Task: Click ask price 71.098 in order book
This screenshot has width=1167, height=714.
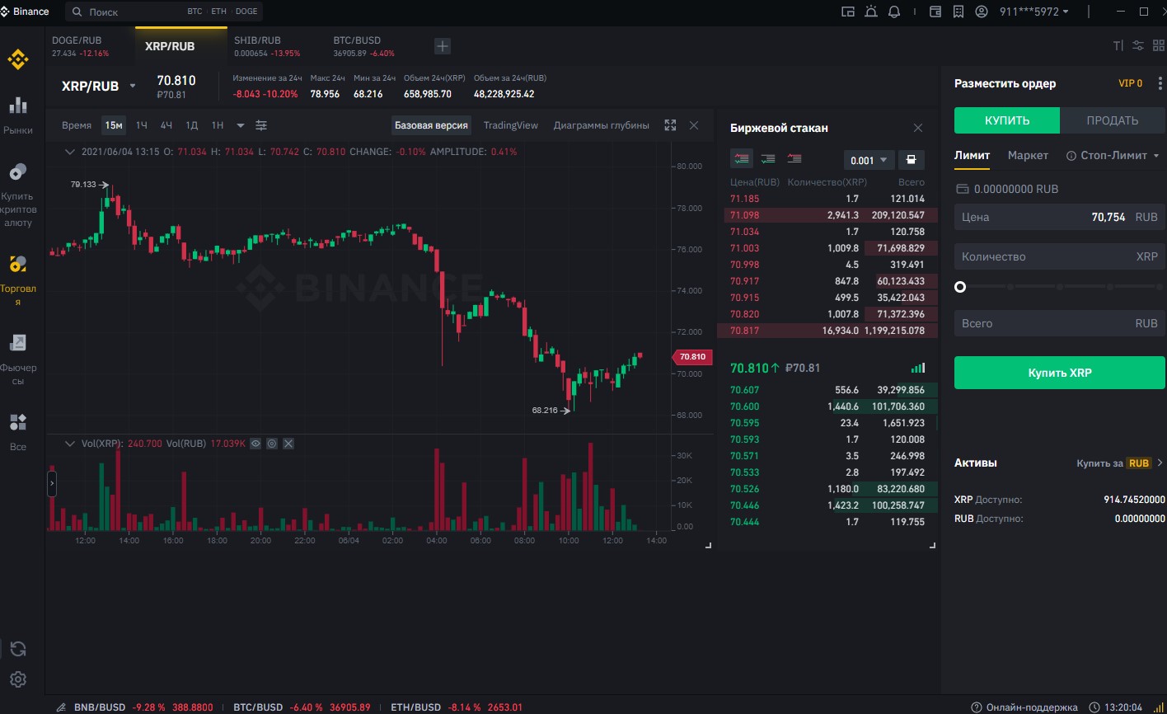Action: pos(745,215)
